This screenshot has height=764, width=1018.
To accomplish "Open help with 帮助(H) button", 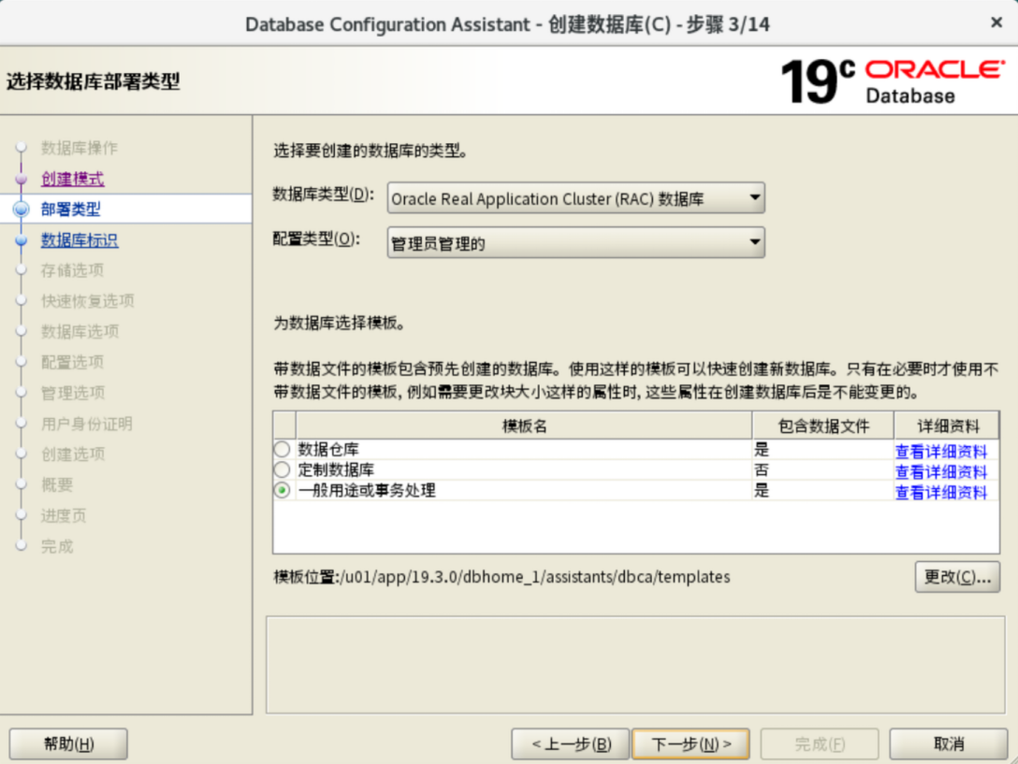I will pyautogui.click(x=69, y=744).
